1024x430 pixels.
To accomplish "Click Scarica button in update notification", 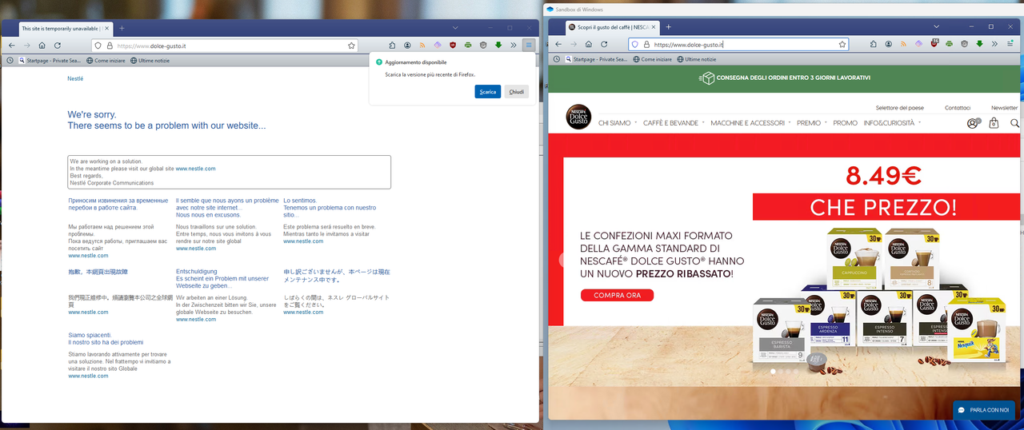I will point(488,92).
